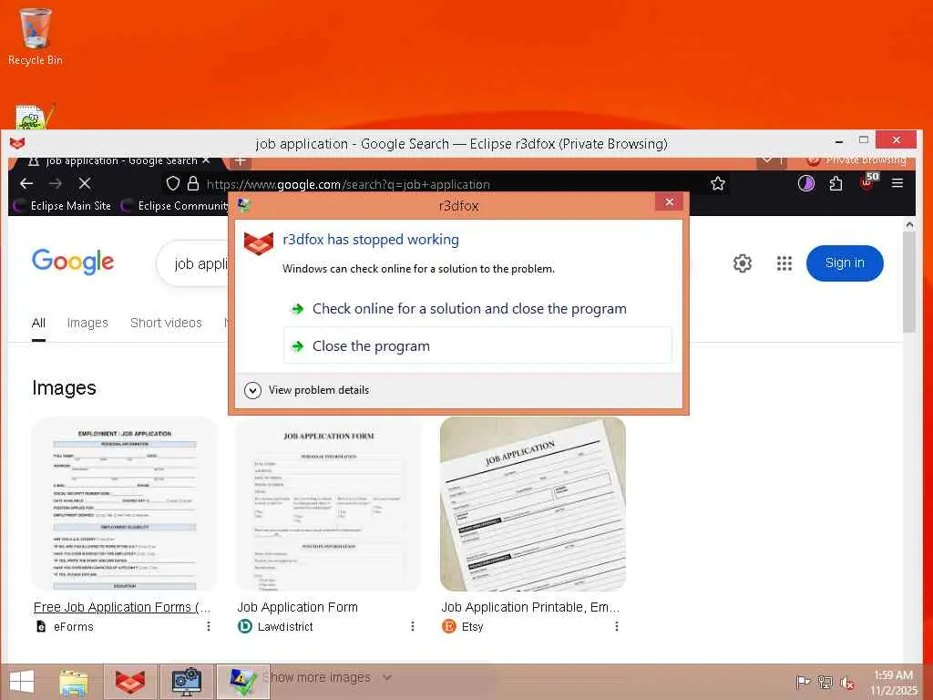Open the Lawdistrict job application form thumbnail

coord(328,504)
